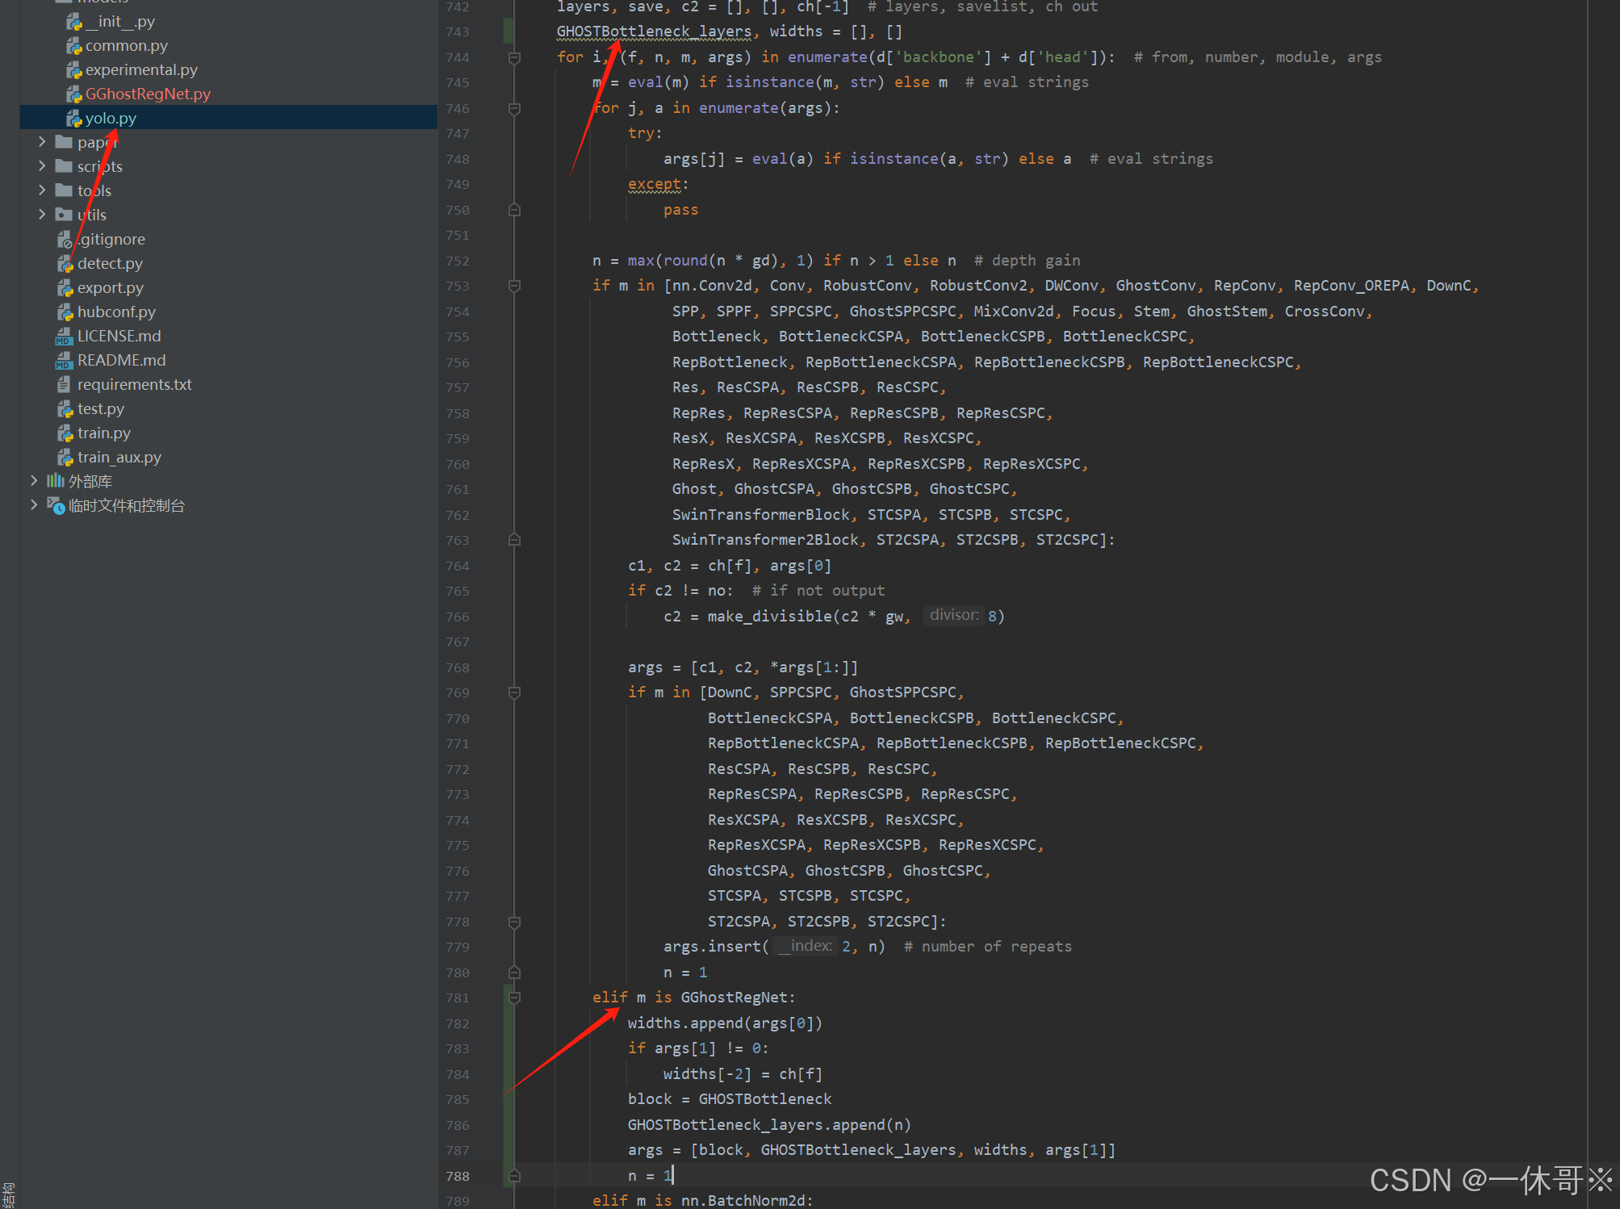This screenshot has width=1620, height=1209.
Task: Open GGhostRegNet.py file
Action: coord(147,94)
